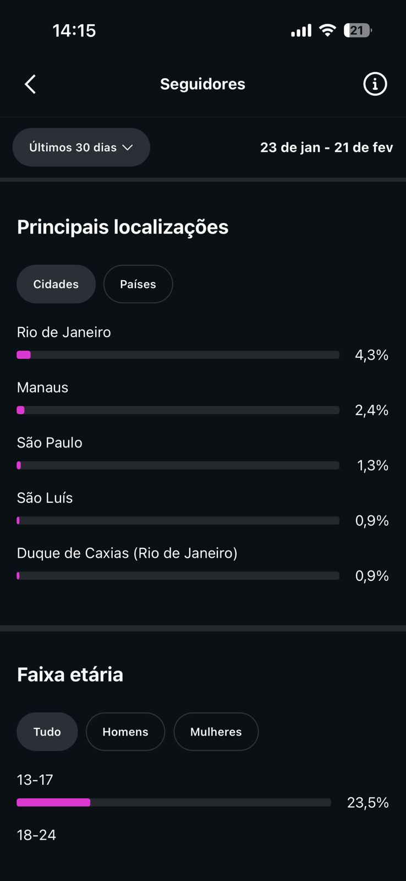Viewport: 406px width, 881px height.
Task: Switch to the Países filter
Action: pyautogui.click(x=138, y=284)
